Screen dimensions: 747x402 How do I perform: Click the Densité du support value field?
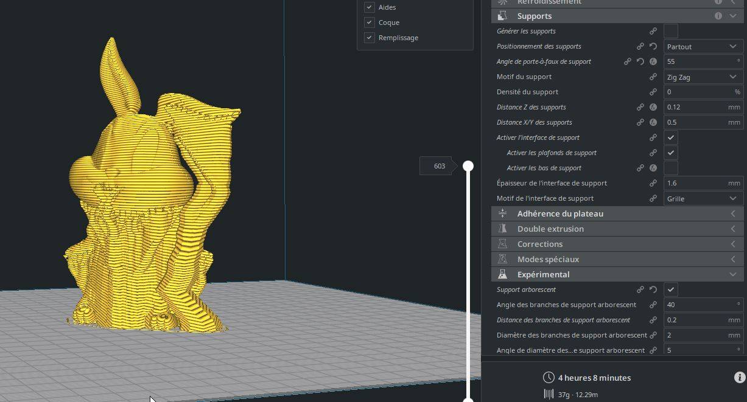703,92
